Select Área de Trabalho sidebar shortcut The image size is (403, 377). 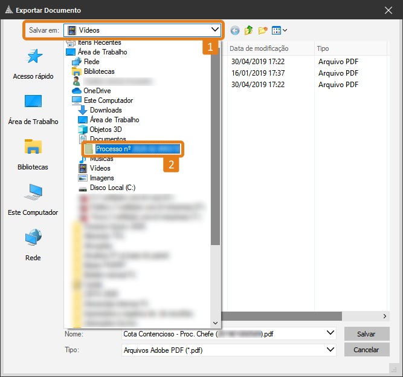(x=33, y=109)
